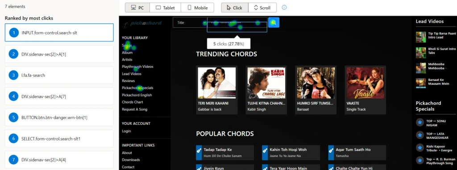The image size is (457, 170).
Task: Select ranked element 1 INPUT.form-control.search-slt
Action: pos(59,33)
